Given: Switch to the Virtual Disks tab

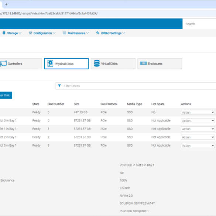Looking at the screenshot, I should 113,64.
